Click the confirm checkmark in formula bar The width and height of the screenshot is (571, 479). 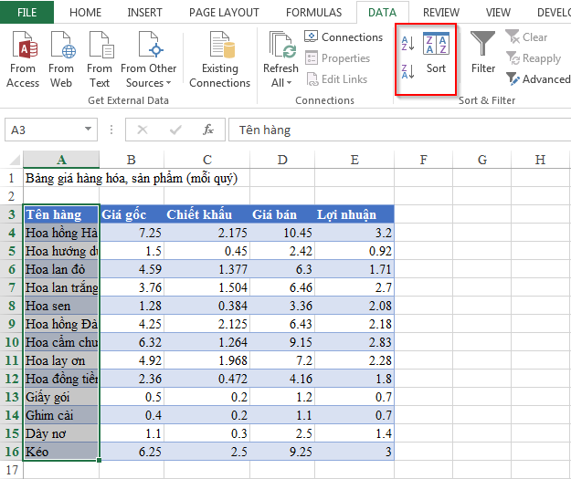click(175, 130)
